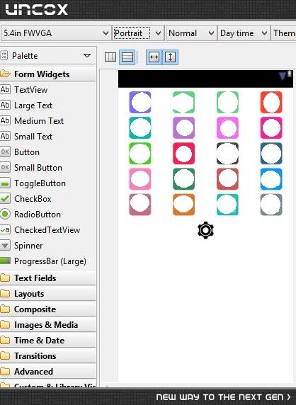
Task: Select the vertical layout orientation icon
Action: [127, 57]
